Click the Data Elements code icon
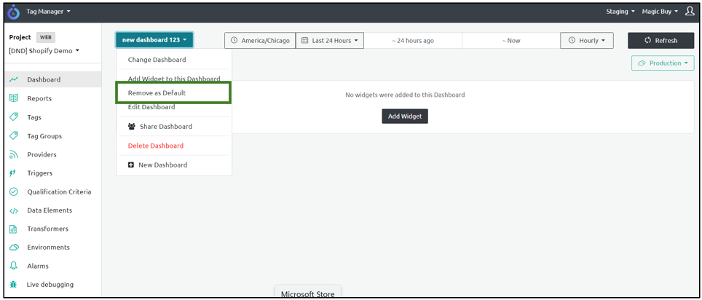This screenshot has width=702, height=300. point(13,210)
